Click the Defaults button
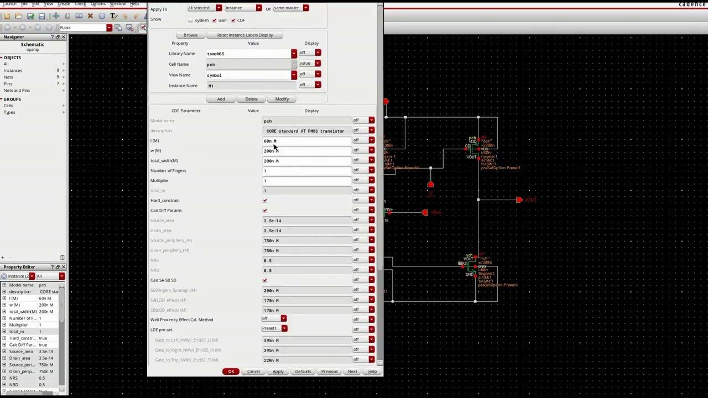The height and width of the screenshot is (398, 708). [x=303, y=371]
